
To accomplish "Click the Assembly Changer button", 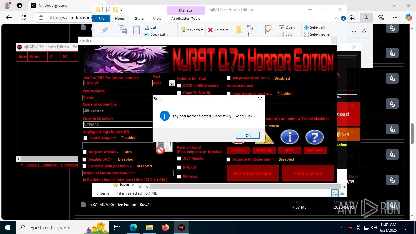I will point(253,173).
